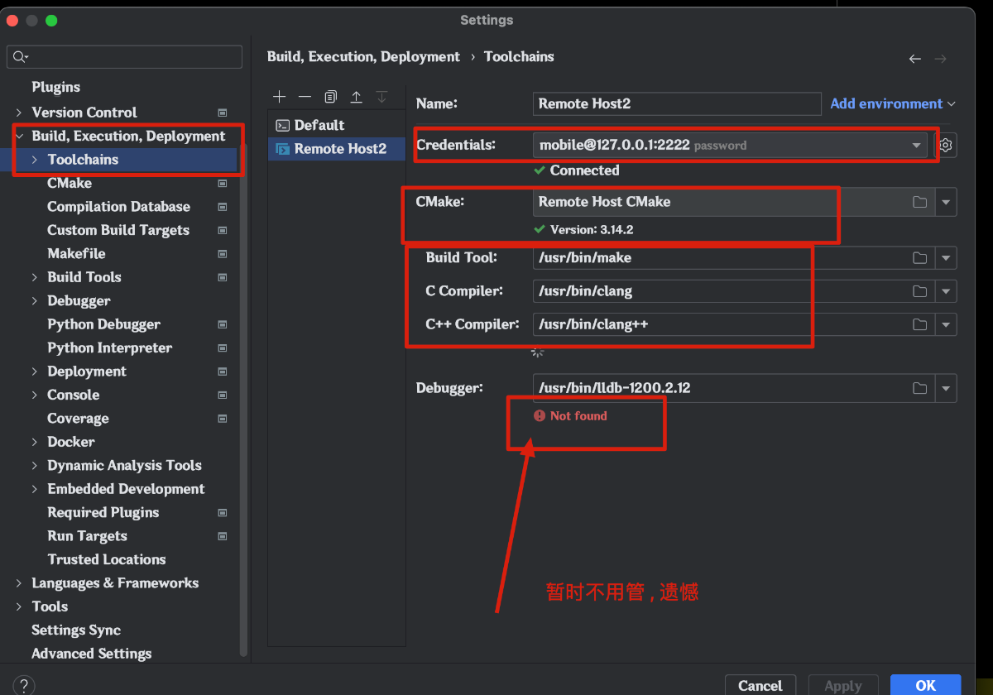Select Plugins settings page
Screen dimensions: 993x695
click(55, 87)
